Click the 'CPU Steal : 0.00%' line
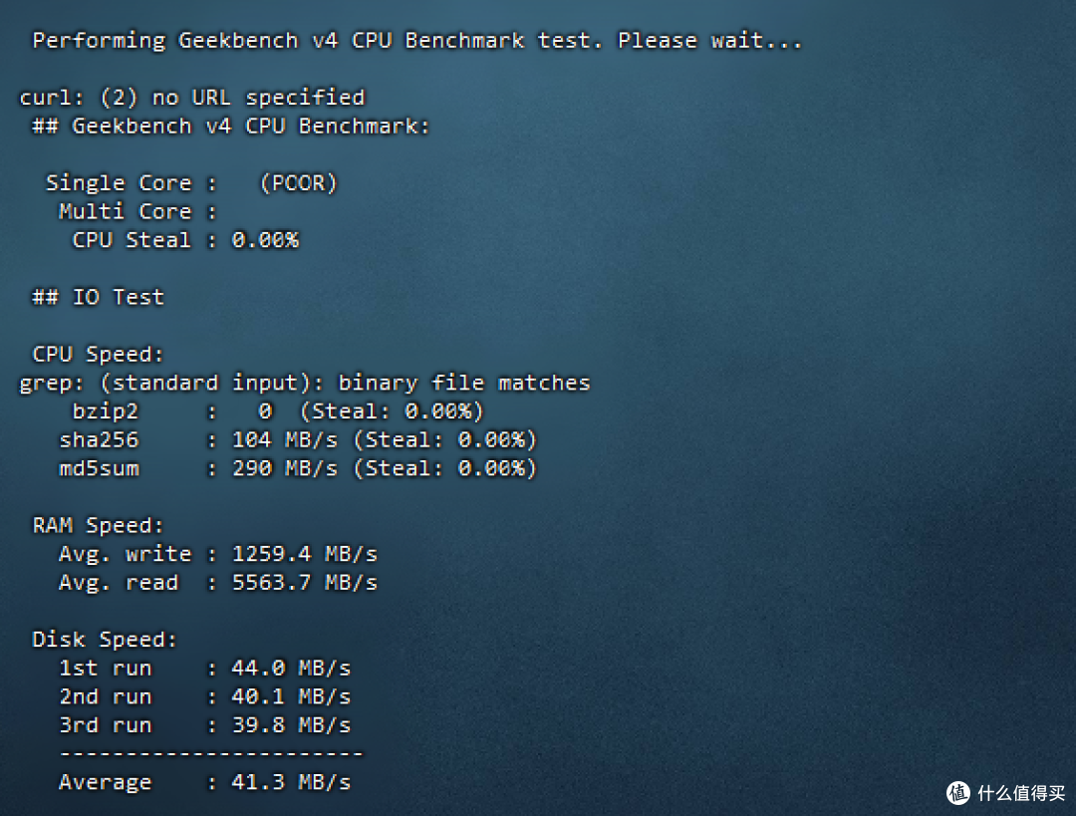This screenshot has width=1076, height=816. (x=185, y=240)
